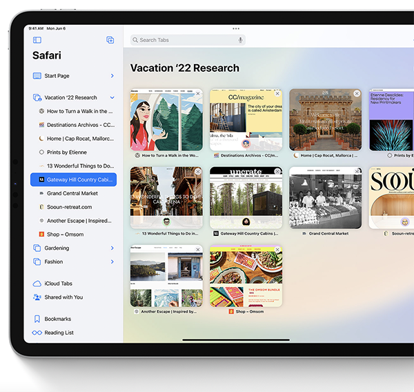The image size is (414, 392).
Task: Open iCloud Tabs
Action: pos(73,284)
